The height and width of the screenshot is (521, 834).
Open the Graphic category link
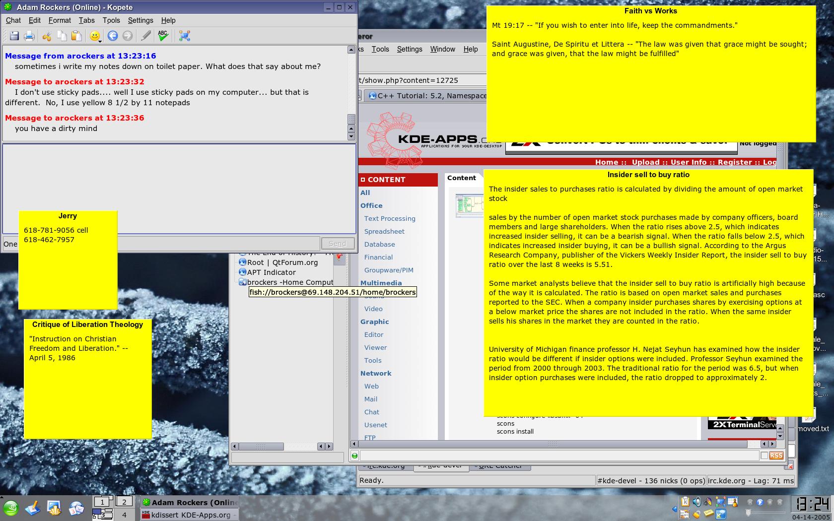(x=375, y=322)
